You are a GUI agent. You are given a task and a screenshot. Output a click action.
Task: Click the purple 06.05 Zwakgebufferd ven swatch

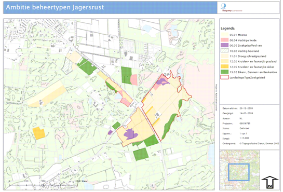click(224, 46)
